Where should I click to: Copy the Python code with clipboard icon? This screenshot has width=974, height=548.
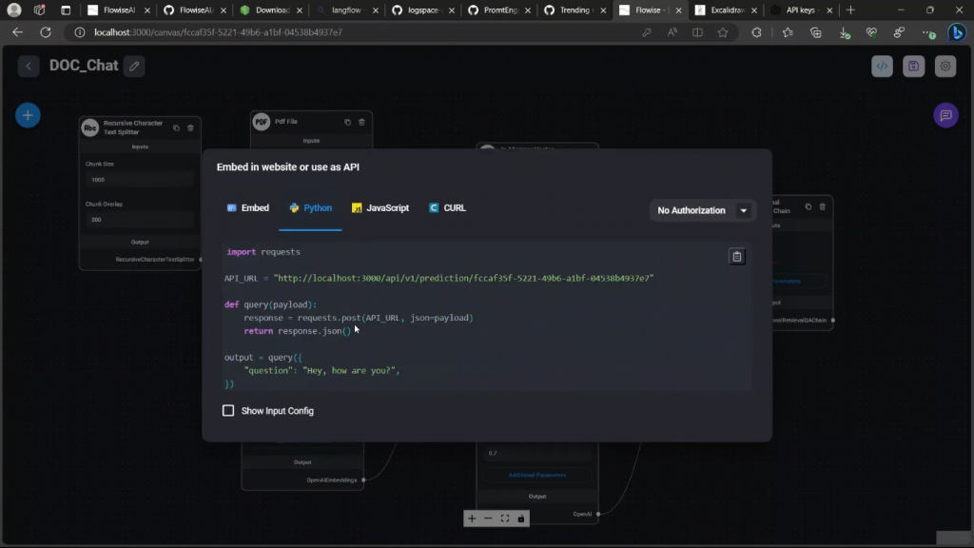pos(737,256)
